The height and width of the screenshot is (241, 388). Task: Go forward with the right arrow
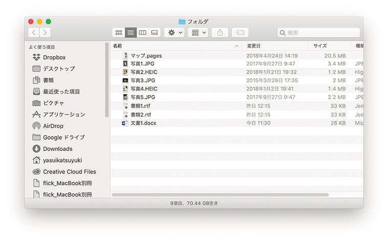45,33
